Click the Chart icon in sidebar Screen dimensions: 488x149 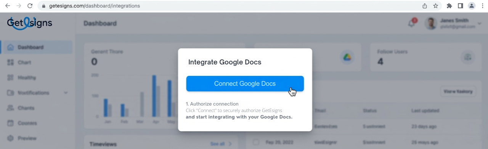click(x=11, y=62)
